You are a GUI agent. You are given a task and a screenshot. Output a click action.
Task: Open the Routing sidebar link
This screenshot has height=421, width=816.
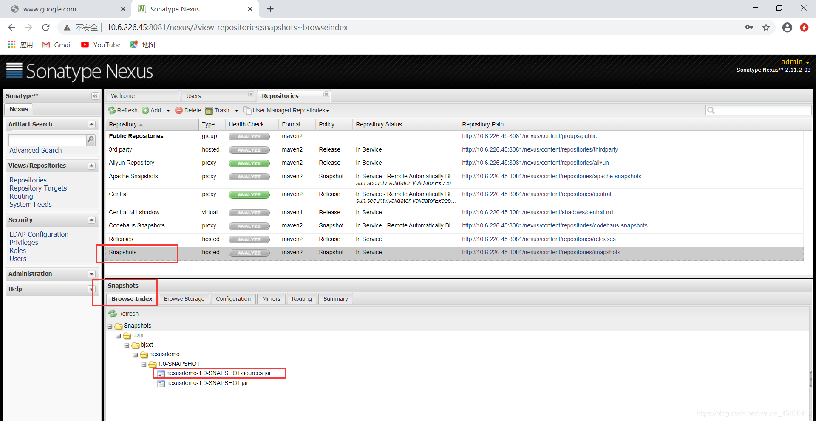coord(21,196)
